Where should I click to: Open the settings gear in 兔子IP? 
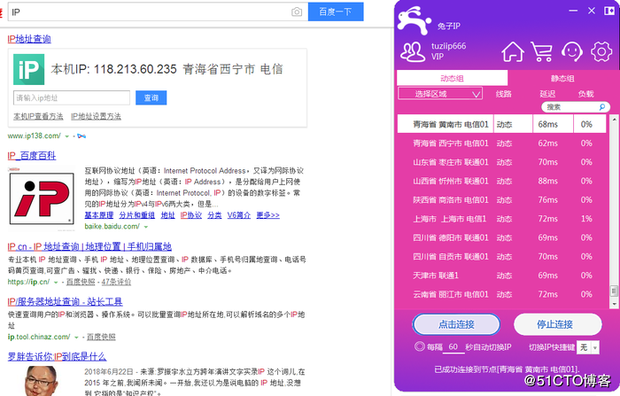(x=601, y=51)
